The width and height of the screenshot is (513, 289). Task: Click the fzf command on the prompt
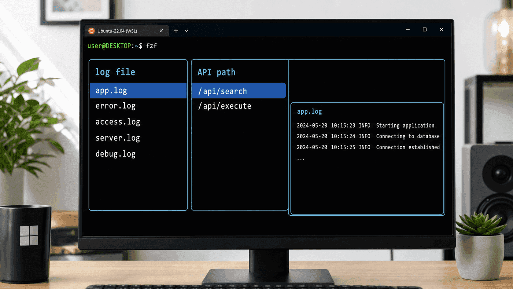click(x=151, y=46)
